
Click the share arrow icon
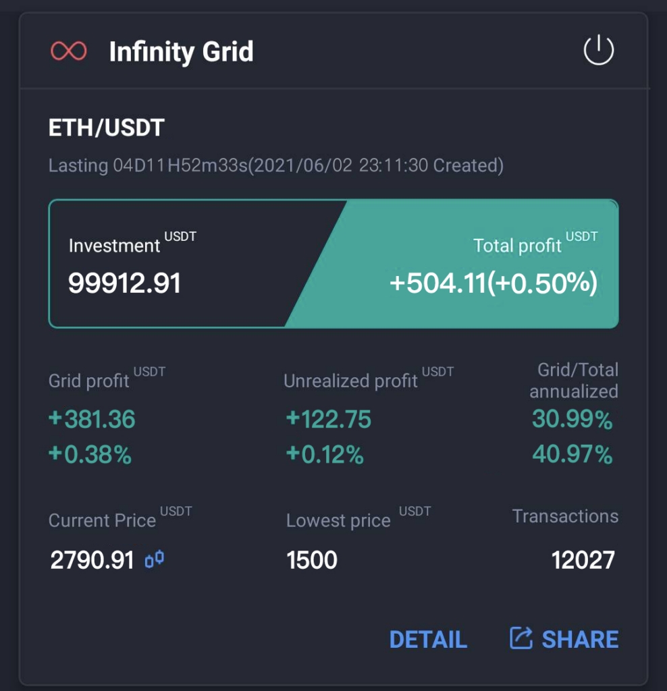[x=521, y=638]
